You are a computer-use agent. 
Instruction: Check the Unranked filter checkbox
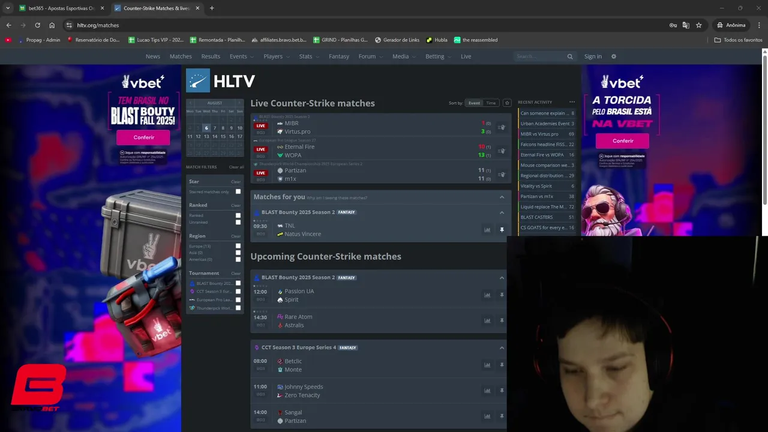[238, 222]
